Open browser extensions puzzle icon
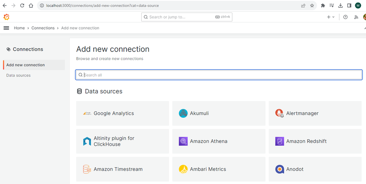Viewport: 366px width, 184px height. point(323,6)
